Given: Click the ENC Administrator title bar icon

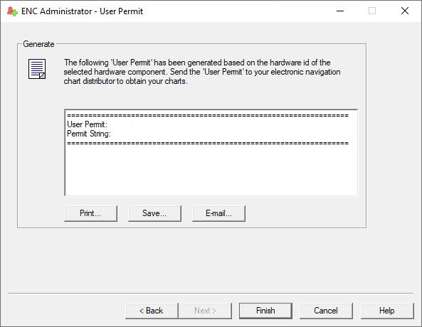Looking at the screenshot, I should [12, 11].
